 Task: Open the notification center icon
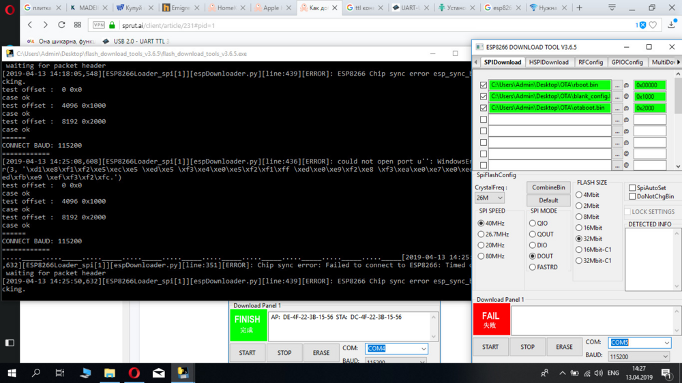[x=666, y=373]
